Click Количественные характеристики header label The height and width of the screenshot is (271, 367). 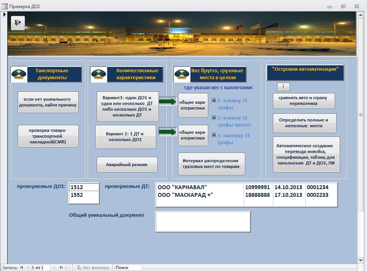click(x=136, y=74)
